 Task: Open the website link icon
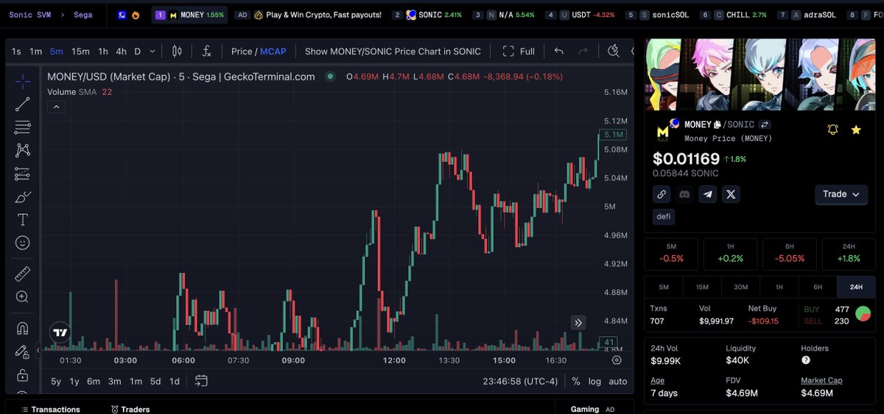pyautogui.click(x=662, y=194)
